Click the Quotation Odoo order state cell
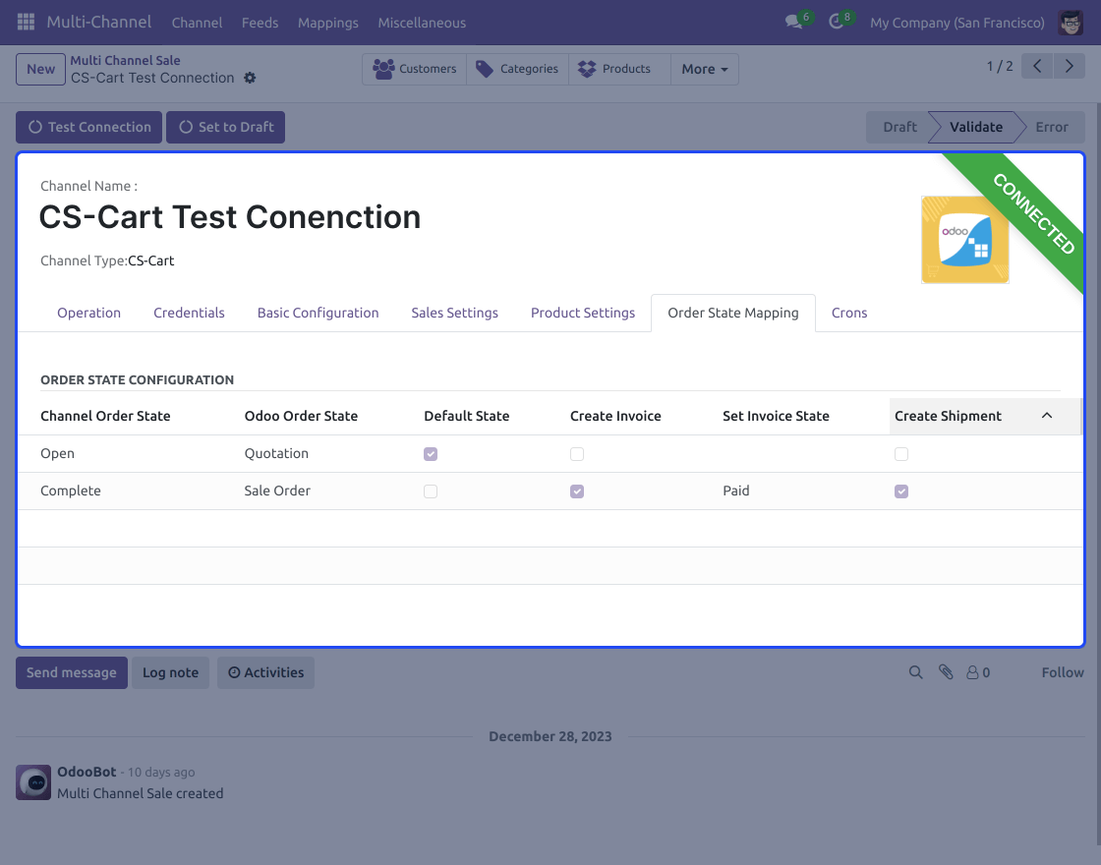The width and height of the screenshot is (1101, 865). [276, 453]
